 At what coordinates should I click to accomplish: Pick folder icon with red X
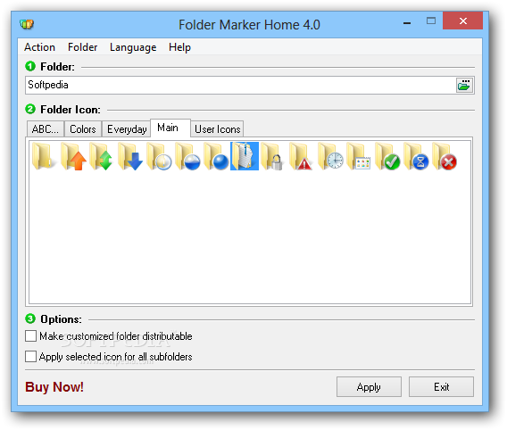tap(445, 156)
